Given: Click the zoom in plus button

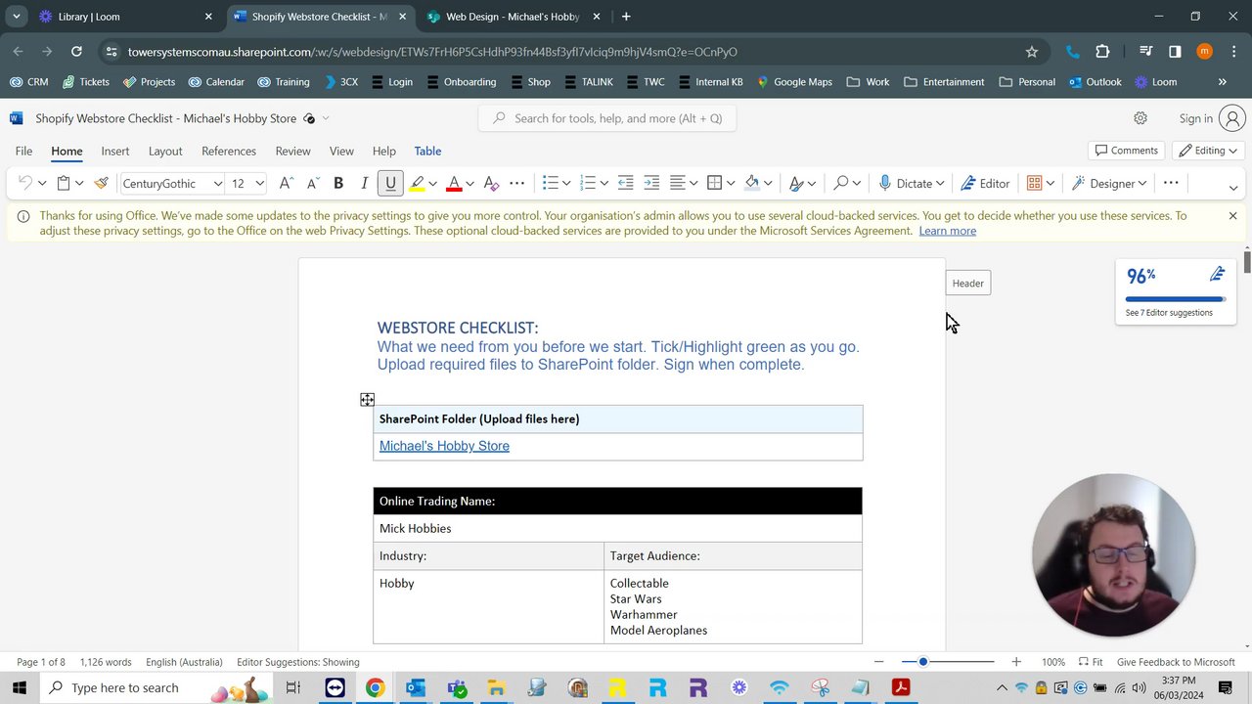Looking at the screenshot, I should pyautogui.click(x=1016, y=662).
